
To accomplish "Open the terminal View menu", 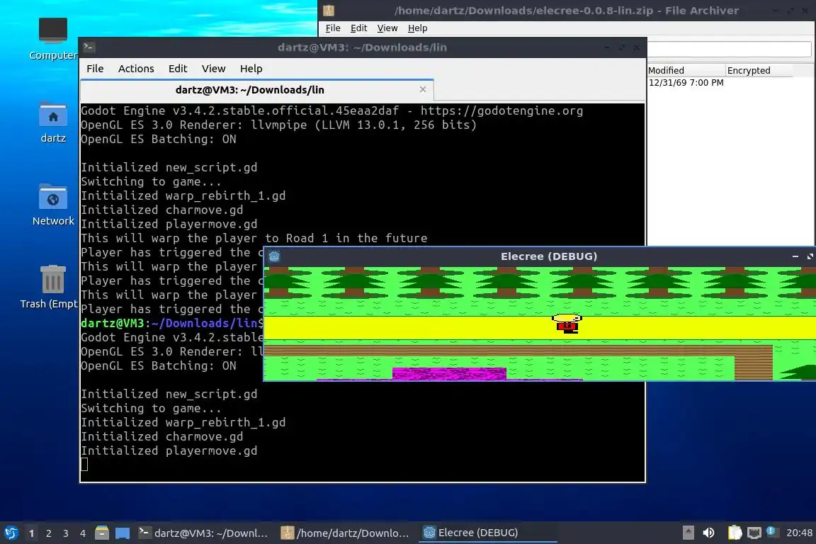I will click(213, 69).
